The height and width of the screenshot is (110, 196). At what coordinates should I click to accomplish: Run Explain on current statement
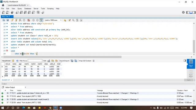pos(20,20)
